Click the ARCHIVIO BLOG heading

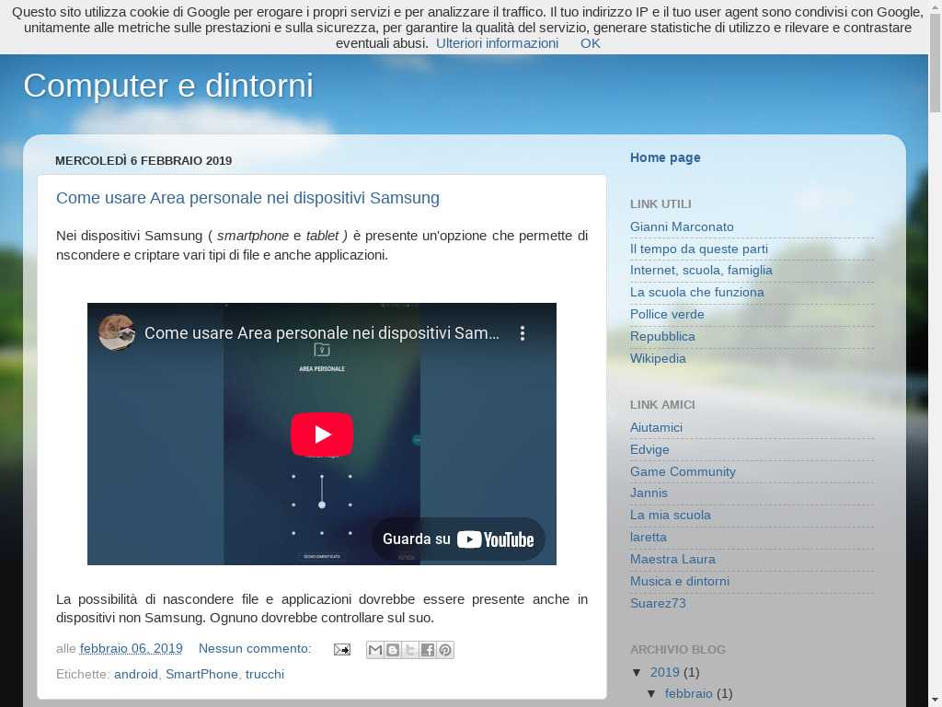[x=678, y=649]
